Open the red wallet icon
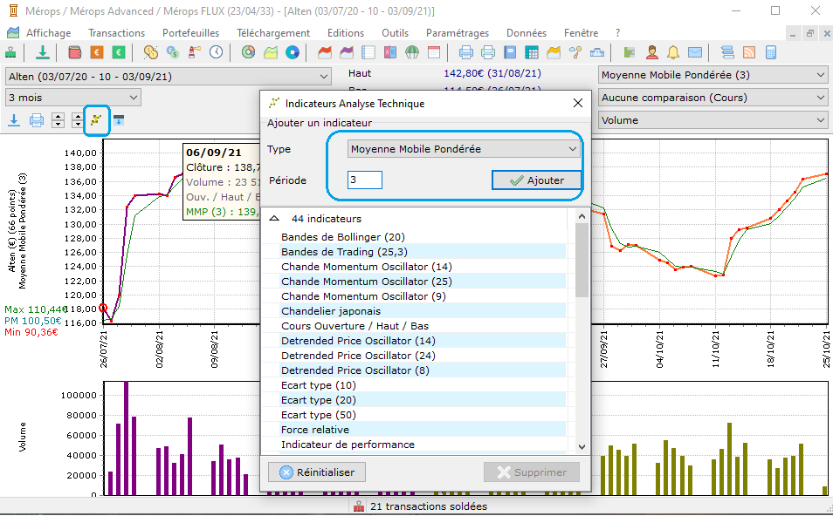 coord(75,52)
